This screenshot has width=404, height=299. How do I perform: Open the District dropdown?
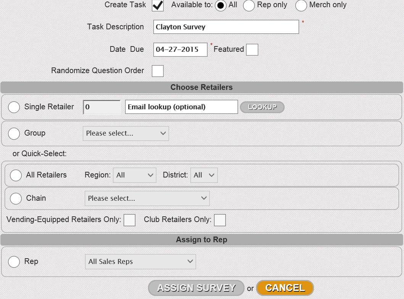(204, 175)
